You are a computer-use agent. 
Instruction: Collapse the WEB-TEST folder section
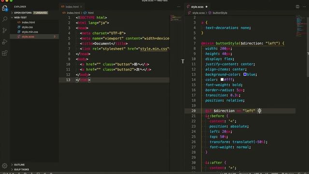[x=20, y=17]
